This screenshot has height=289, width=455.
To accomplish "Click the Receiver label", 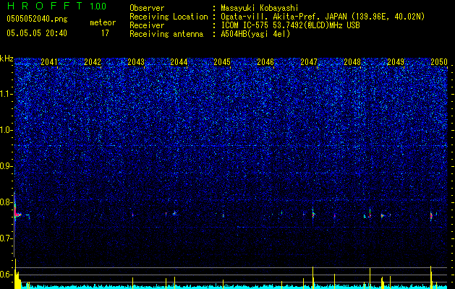I will [x=147, y=25].
